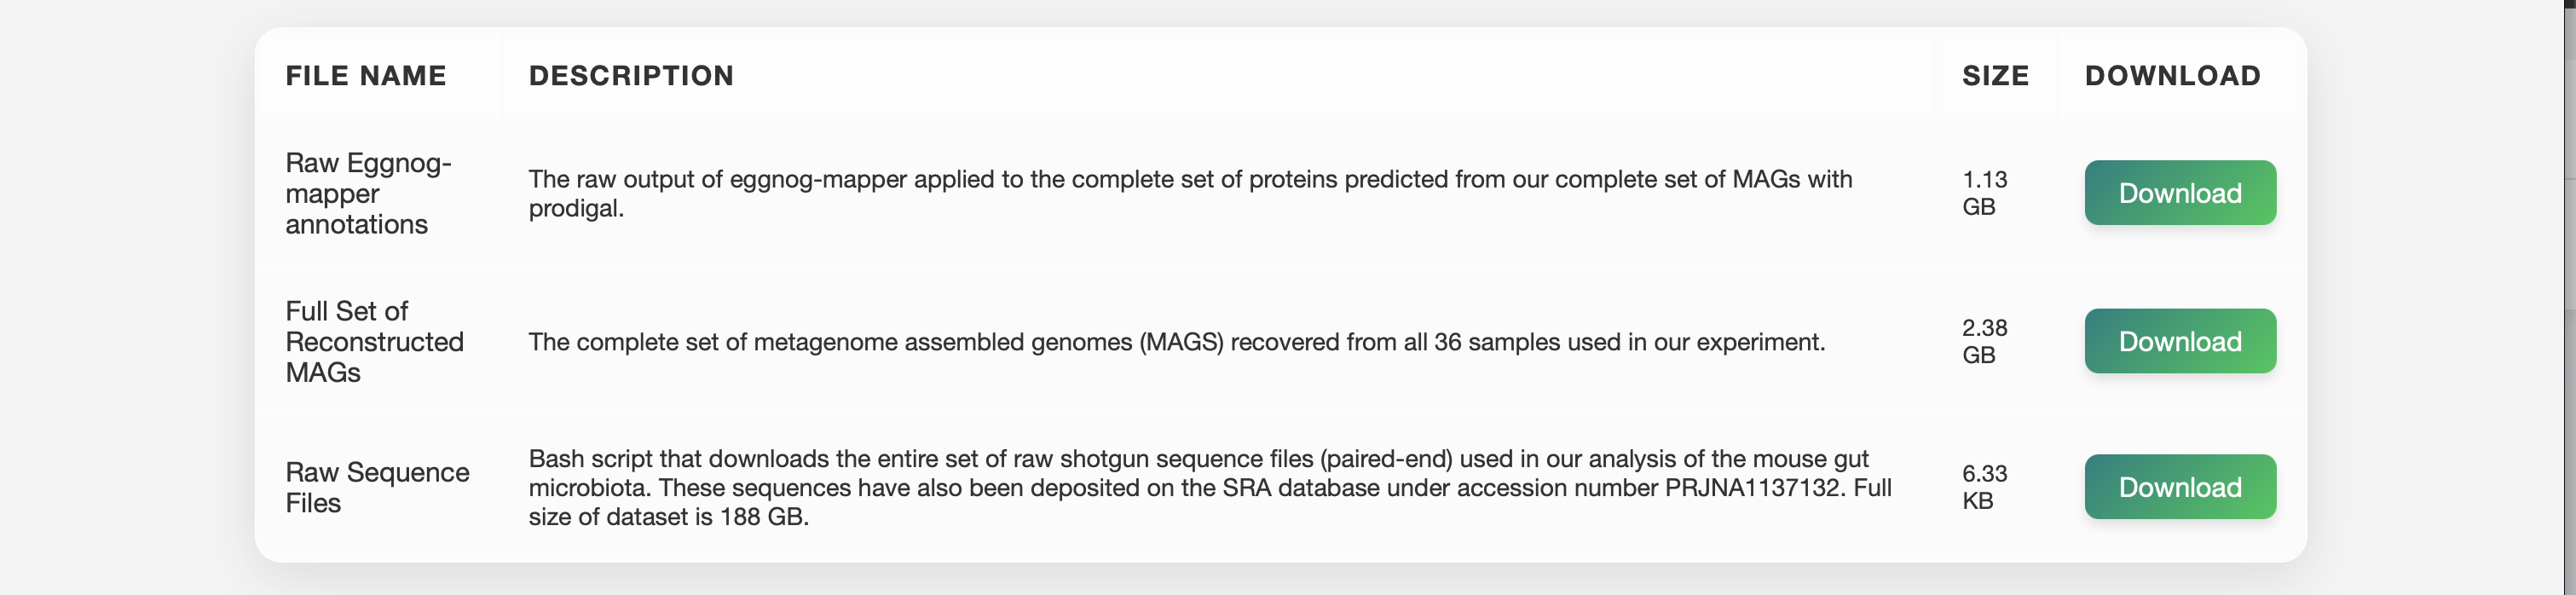
Task: Click the Full Set of Reconstructed MAGs name
Action: [374, 341]
